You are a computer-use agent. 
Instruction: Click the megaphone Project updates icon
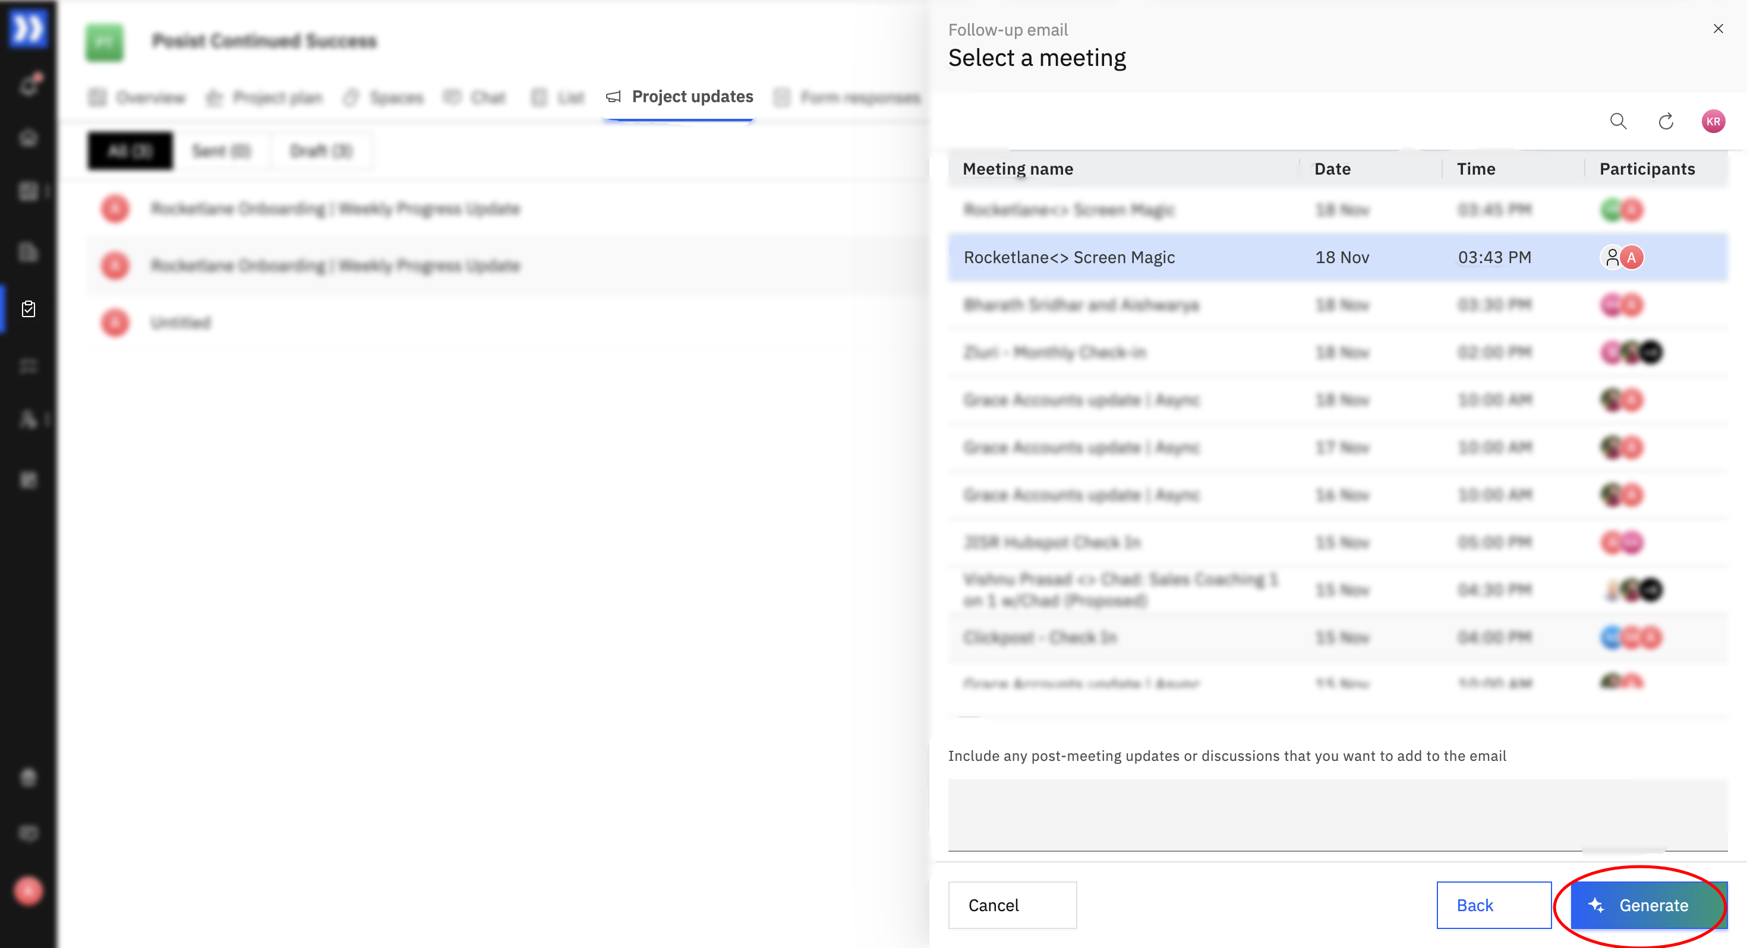[x=613, y=97]
